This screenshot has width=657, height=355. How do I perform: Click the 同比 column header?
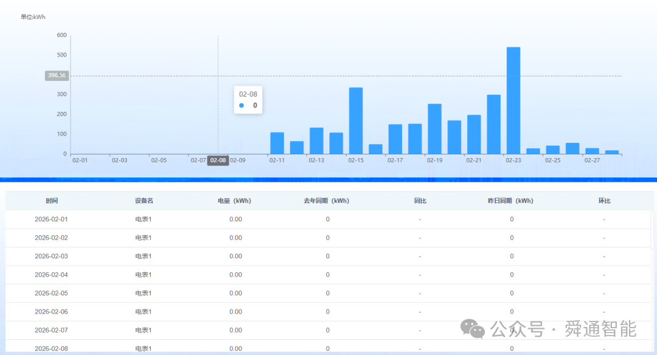point(420,201)
